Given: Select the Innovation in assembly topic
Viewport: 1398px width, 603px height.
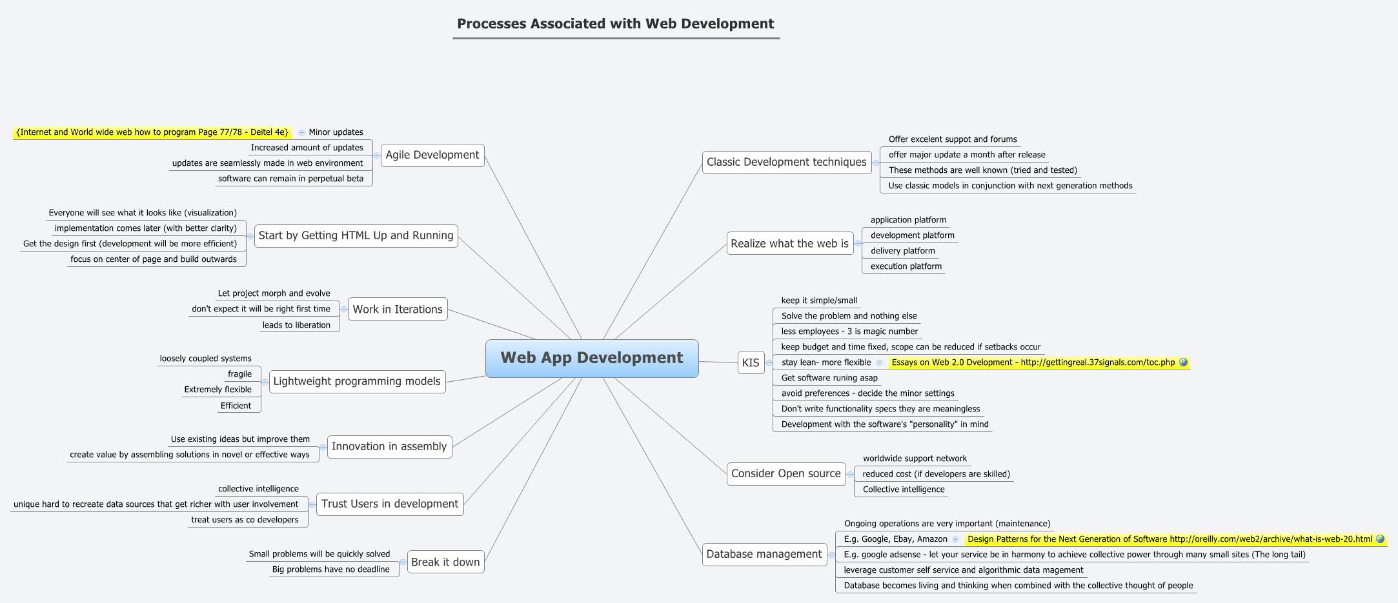Looking at the screenshot, I should [389, 446].
